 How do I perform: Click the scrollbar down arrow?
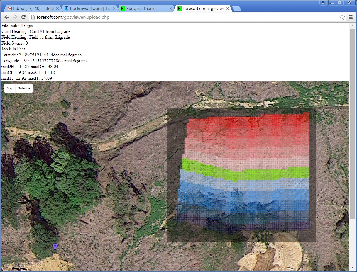tap(352, 267)
